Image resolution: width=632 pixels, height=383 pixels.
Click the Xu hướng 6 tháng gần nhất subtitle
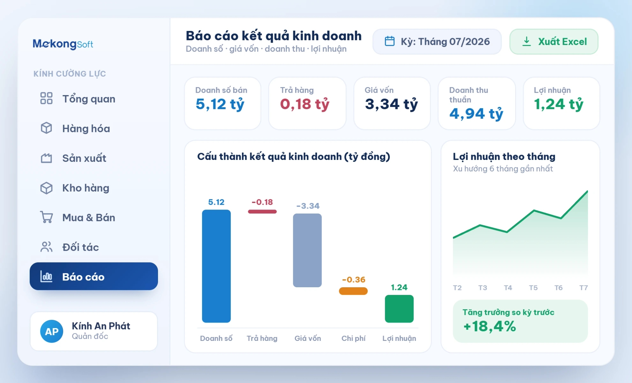tap(503, 169)
